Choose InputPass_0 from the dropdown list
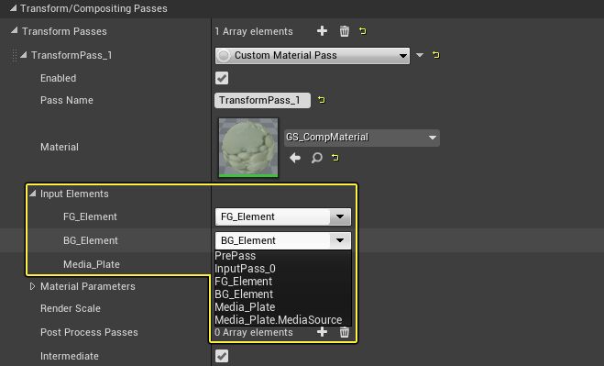 (x=245, y=269)
